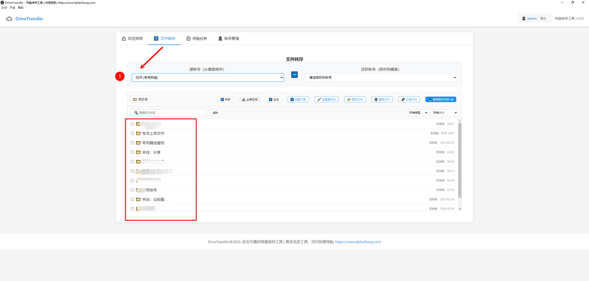Viewport: 589px width, 281px height.
Task: Click the 删除文件 trash button
Action: point(382,99)
